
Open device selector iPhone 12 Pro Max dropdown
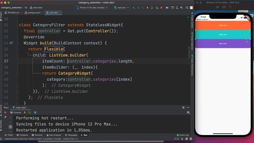(92, 8)
